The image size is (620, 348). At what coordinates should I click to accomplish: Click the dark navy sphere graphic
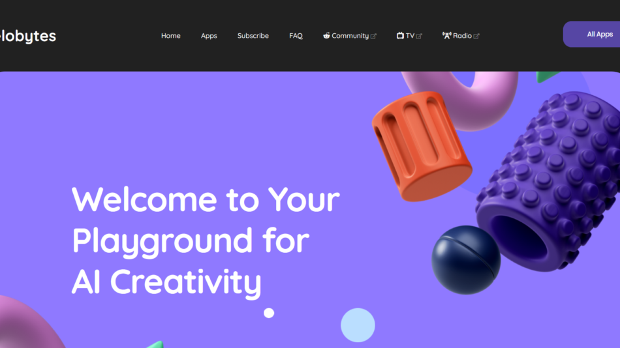click(x=466, y=260)
